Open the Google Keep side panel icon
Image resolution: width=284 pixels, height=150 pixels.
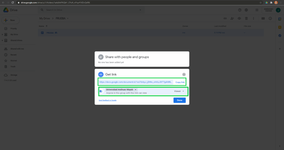280,27
